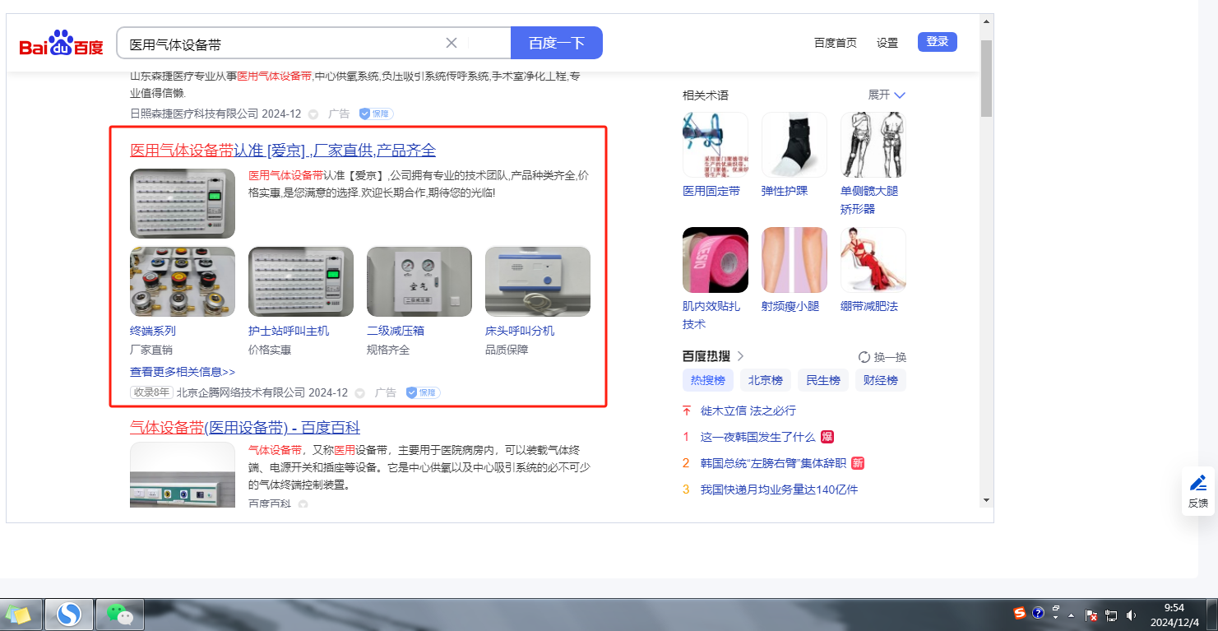Clear the search box with the X icon

point(452,43)
